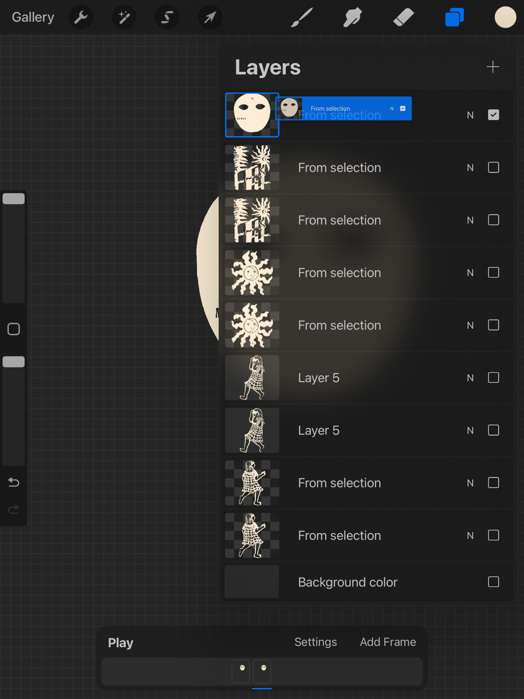Open blend mode N for top layer
The height and width of the screenshot is (699, 524).
pyautogui.click(x=470, y=115)
